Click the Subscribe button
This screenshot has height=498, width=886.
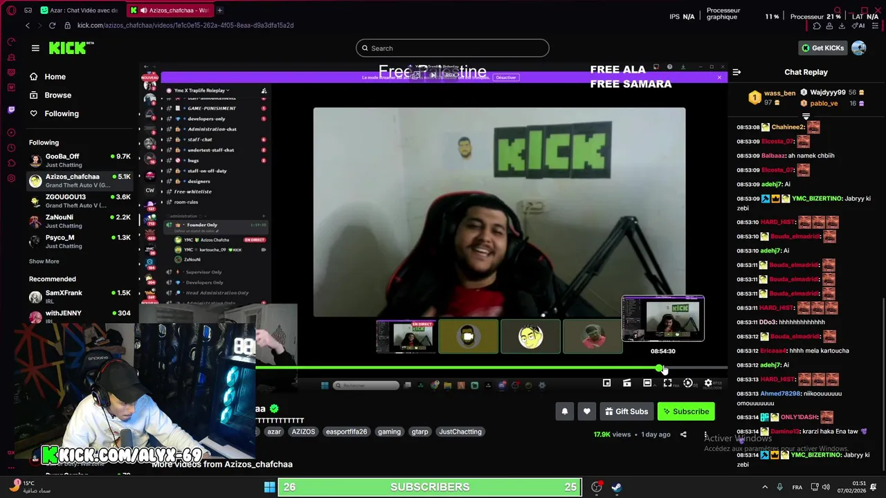[686, 412]
